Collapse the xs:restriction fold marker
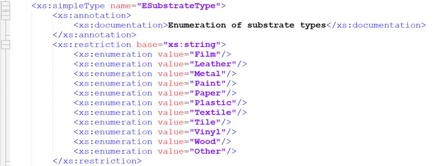 coord(5,45)
